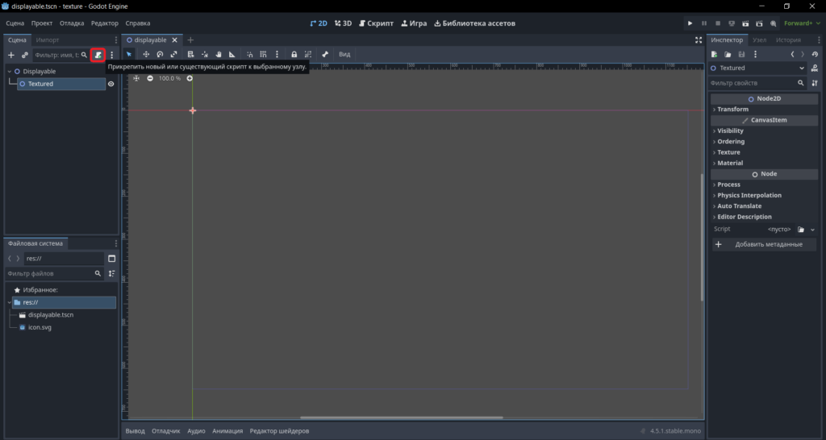Toggle Textured node visibility eye

[x=111, y=84]
